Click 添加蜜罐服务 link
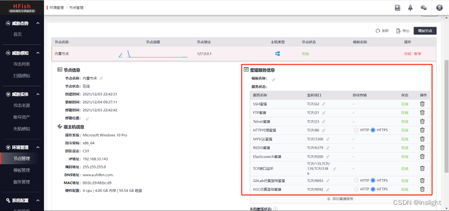The width and height of the screenshot is (449, 211). (340, 199)
